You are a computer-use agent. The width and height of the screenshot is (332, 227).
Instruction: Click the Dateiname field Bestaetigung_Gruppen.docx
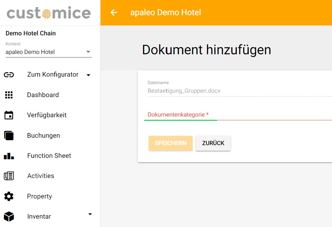(240, 91)
